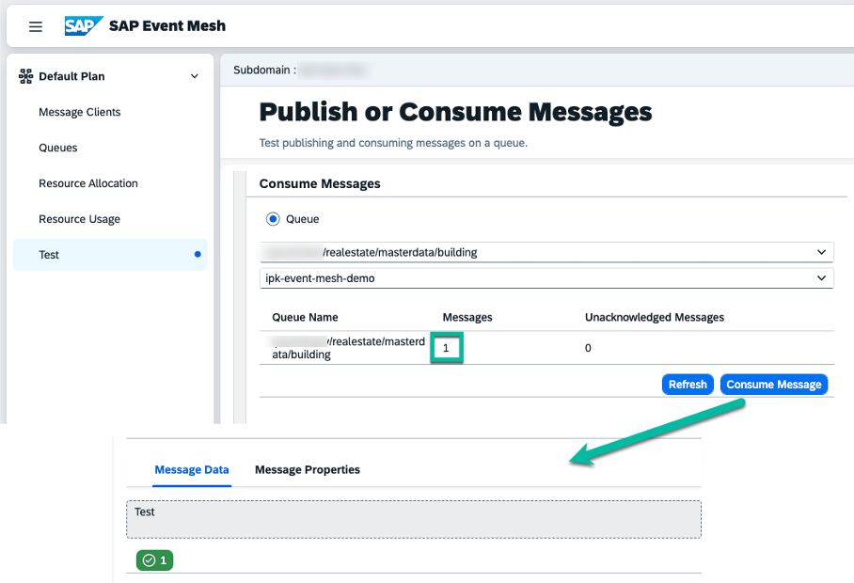Click the queue name cell realestate/masterdata/building

click(x=347, y=348)
